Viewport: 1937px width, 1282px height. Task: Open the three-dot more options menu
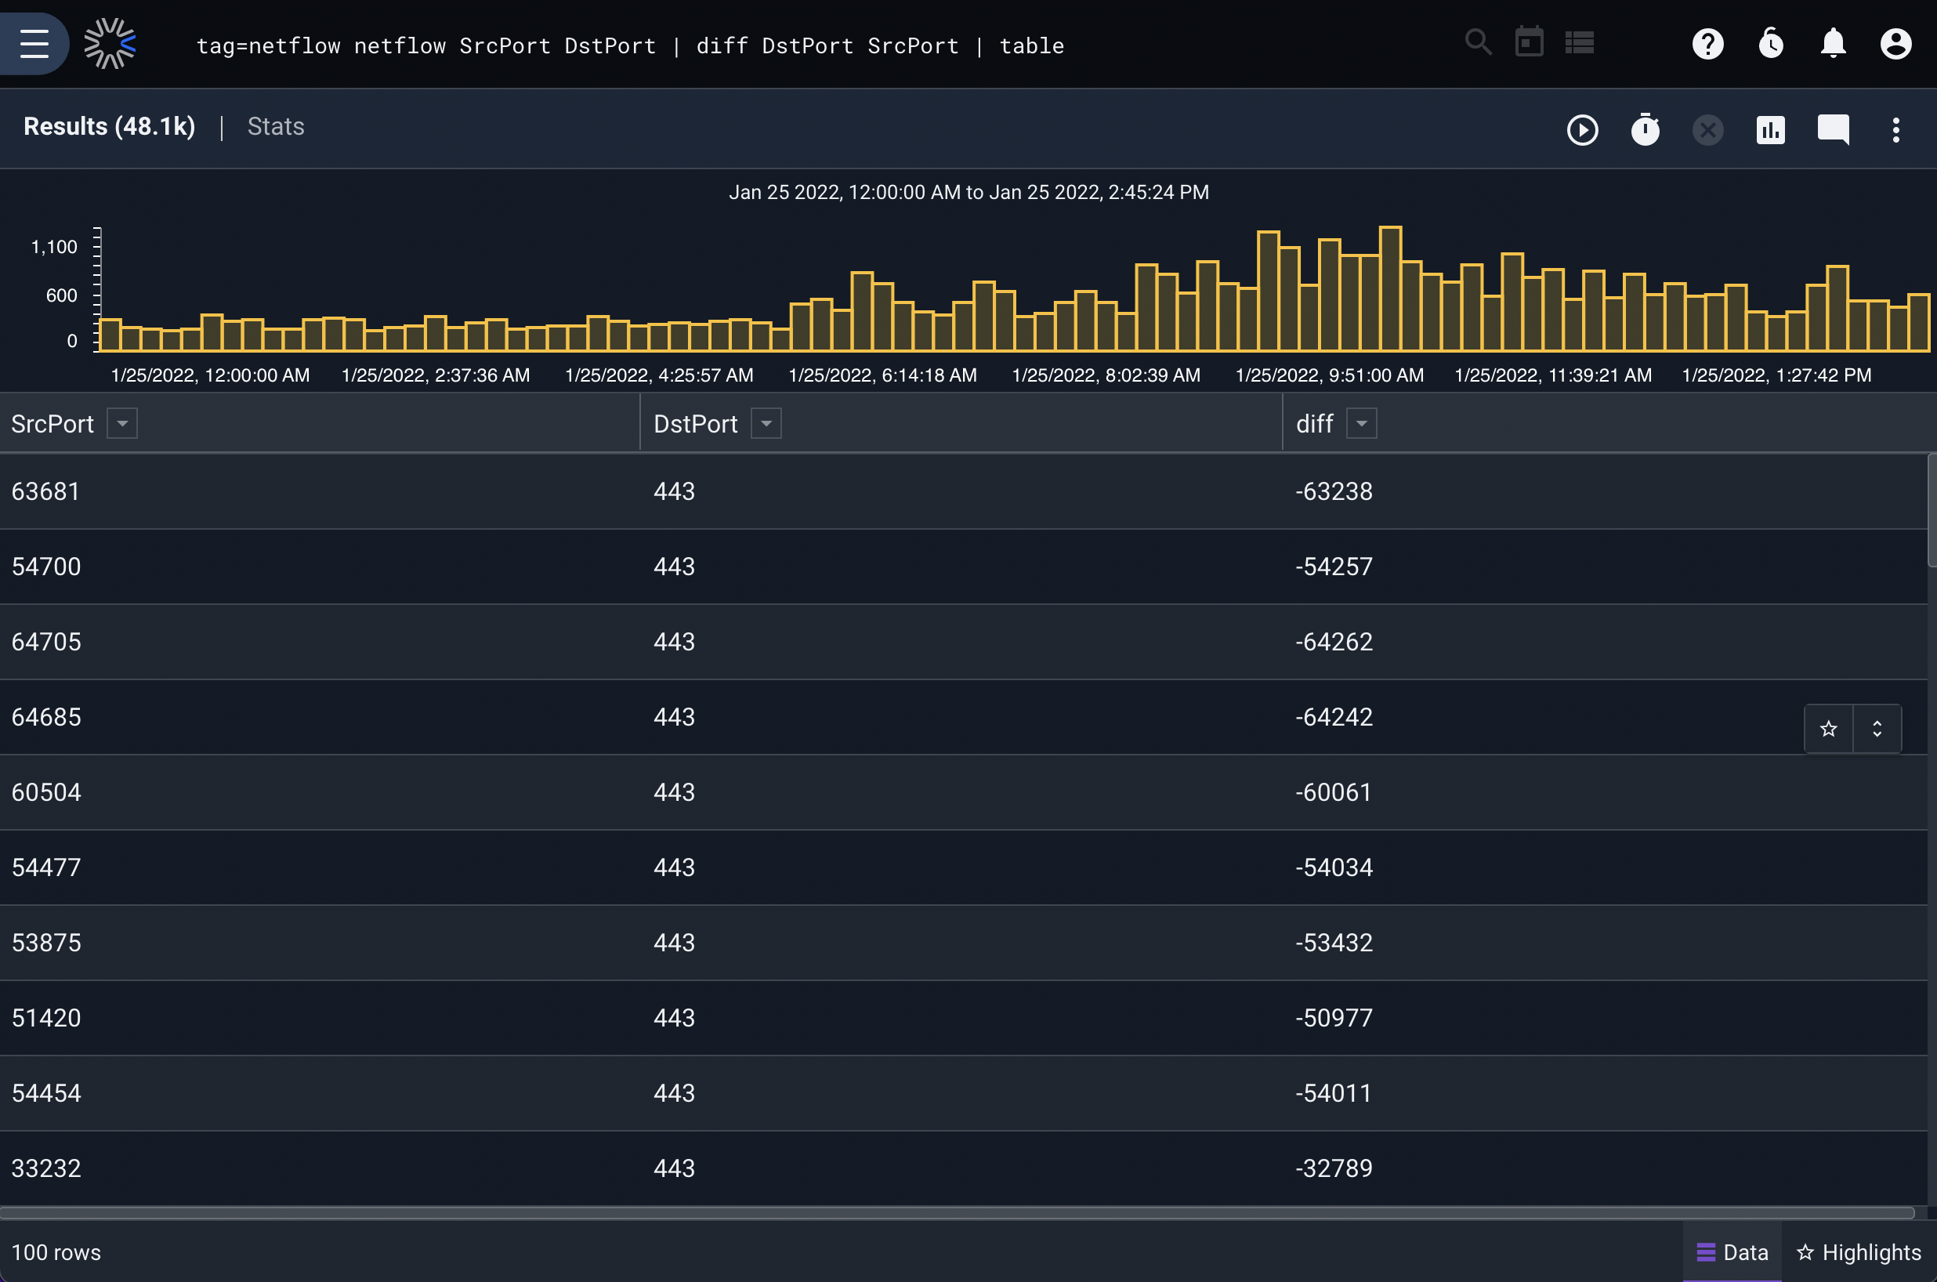[1896, 130]
